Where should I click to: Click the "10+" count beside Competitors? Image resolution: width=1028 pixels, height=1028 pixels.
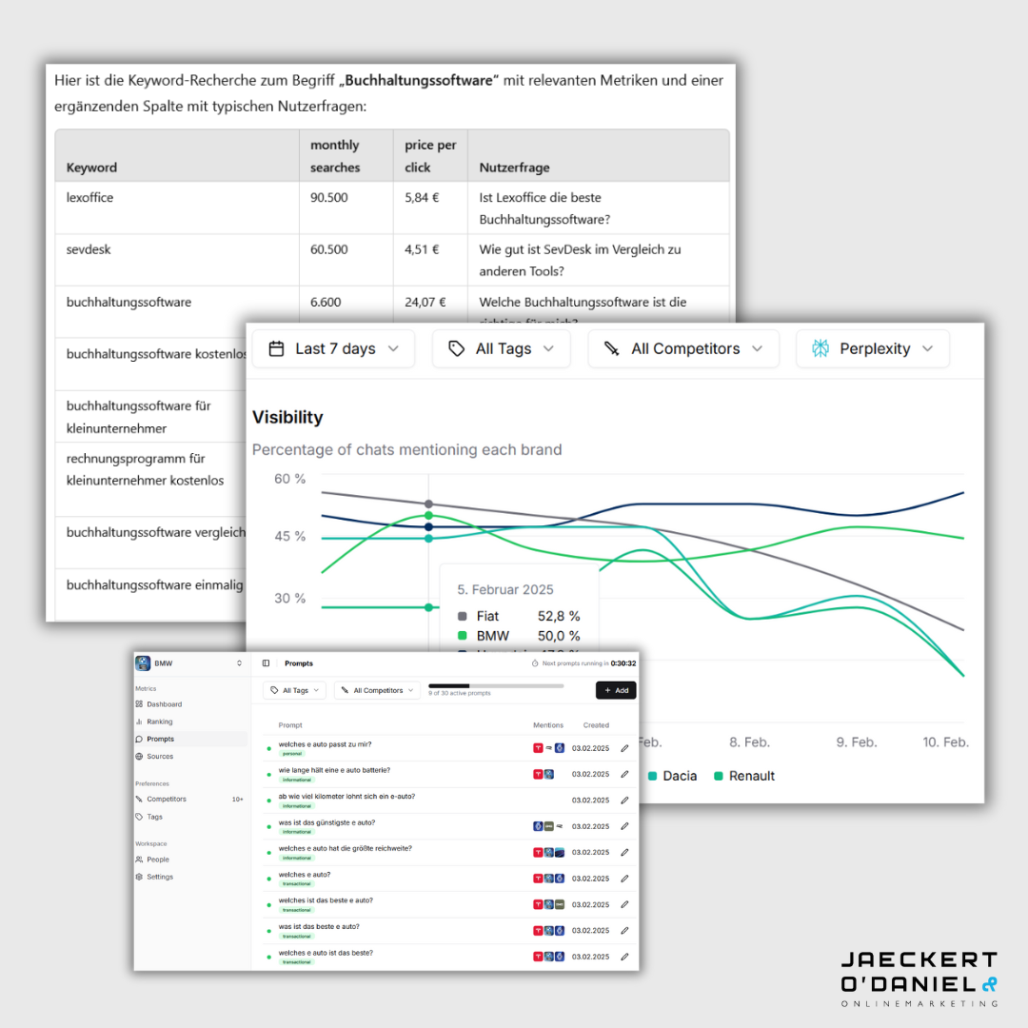tap(237, 800)
